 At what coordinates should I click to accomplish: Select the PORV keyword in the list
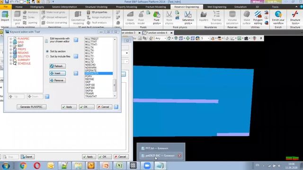click(x=89, y=76)
